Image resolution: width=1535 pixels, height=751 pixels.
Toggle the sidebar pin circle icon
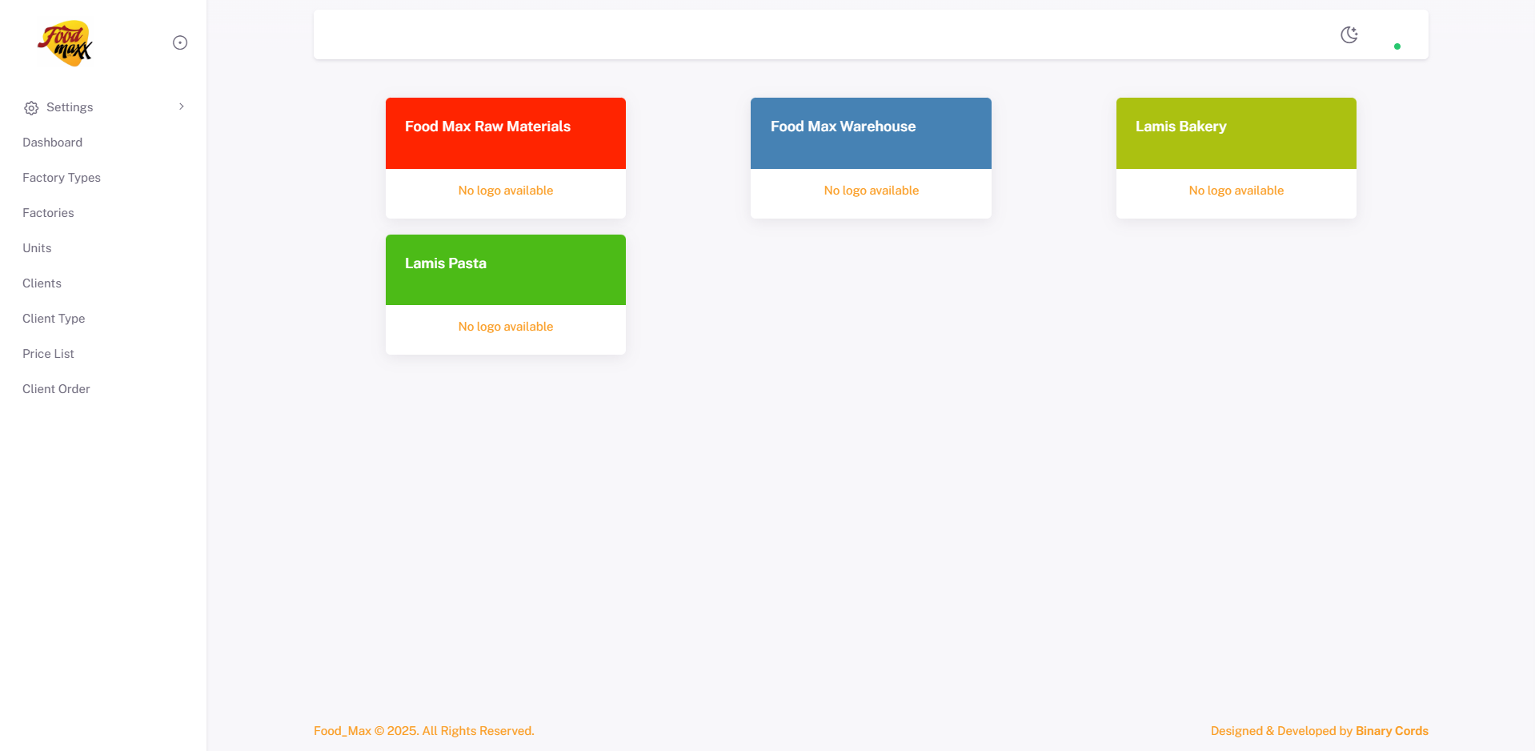(x=180, y=42)
